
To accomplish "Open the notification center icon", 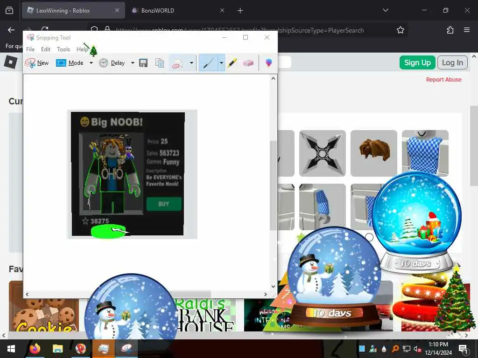I will [463, 349].
